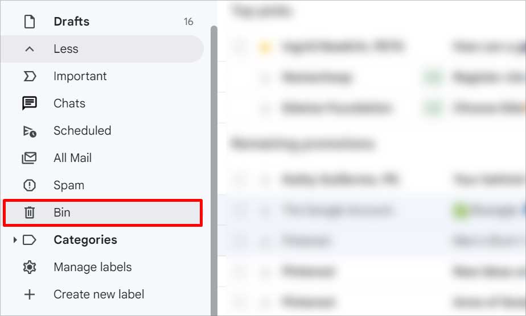The height and width of the screenshot is (316, 526).
Task: Click the Manage labels gear icon
Action: [x=30, y=267]
